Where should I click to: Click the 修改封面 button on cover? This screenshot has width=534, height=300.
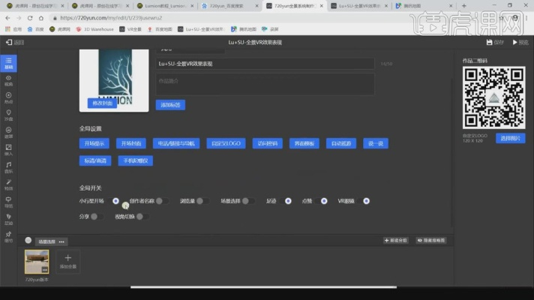point(102,103)
